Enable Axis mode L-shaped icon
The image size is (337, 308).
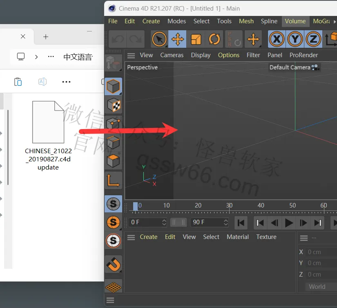tap(113, 180)
